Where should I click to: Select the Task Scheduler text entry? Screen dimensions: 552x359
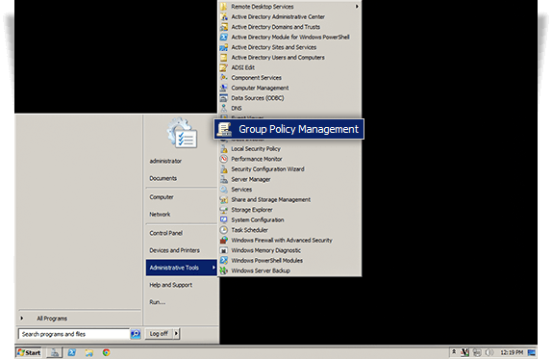pyautogui.click(x=250, y=230)
